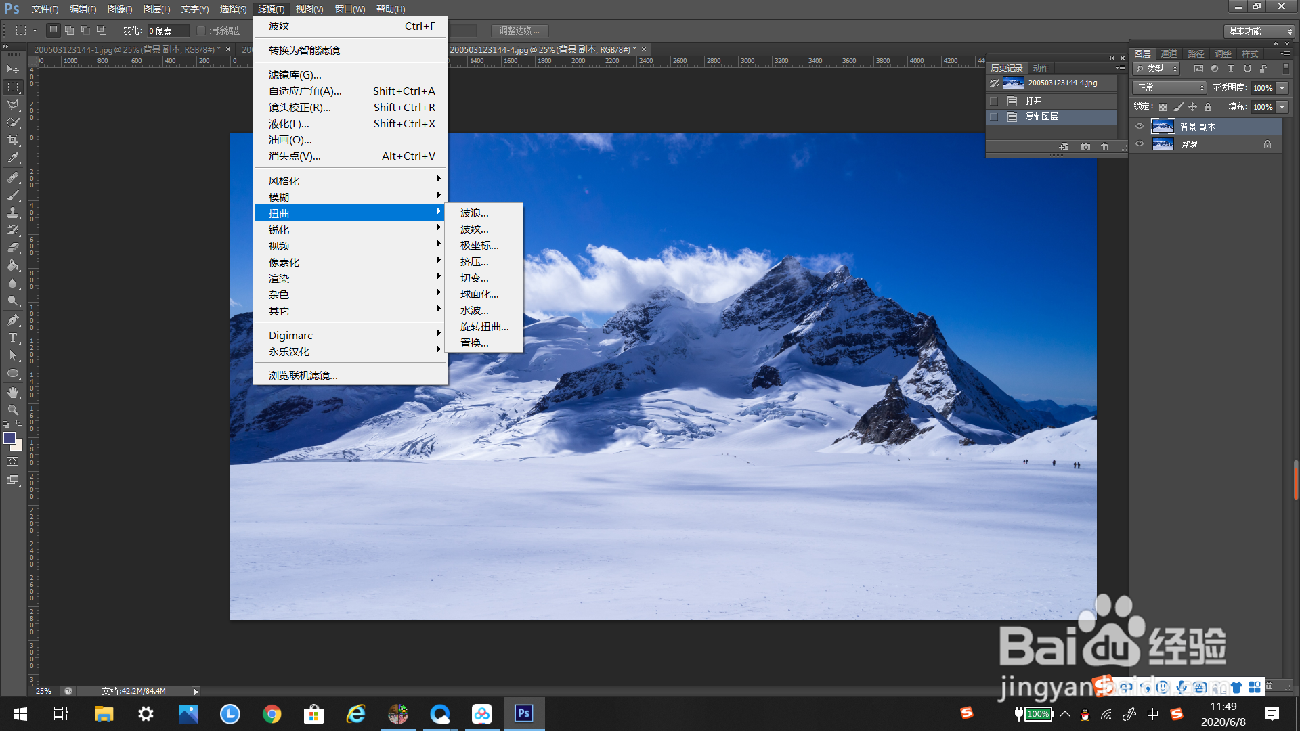Viewport: 1300px width, 731px height.
Task: Select the Eyedropper tool
Action: tap(13, 158)
